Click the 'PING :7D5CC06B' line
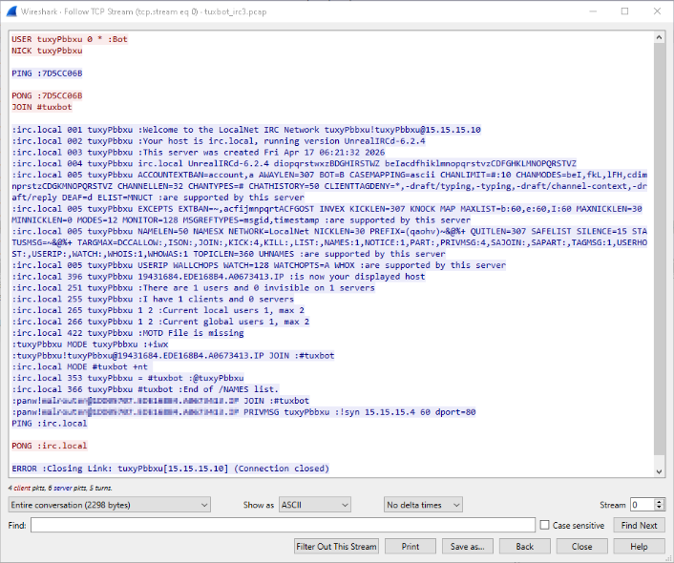Image resolution: width=674 pixels, height=563 pixels. tap(47, 73)
